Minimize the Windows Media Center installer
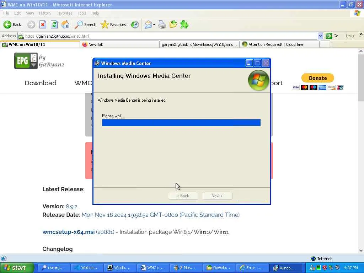This screenshot has height=273, width=364. coord(249,63)
